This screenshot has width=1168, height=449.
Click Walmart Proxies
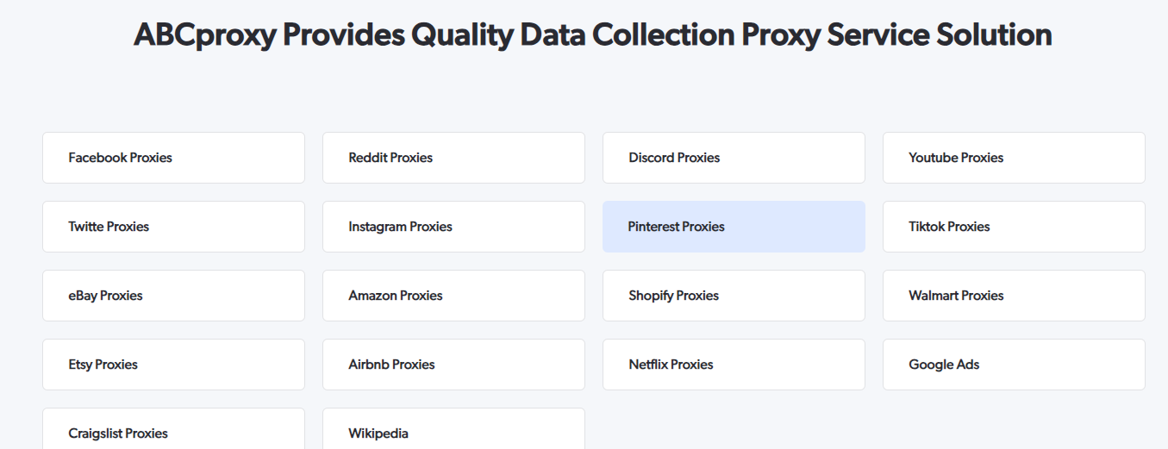tap(1014, 296)
